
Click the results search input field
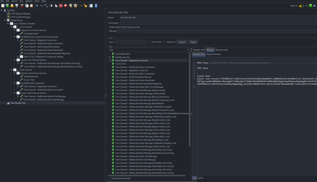click(131, 42)
